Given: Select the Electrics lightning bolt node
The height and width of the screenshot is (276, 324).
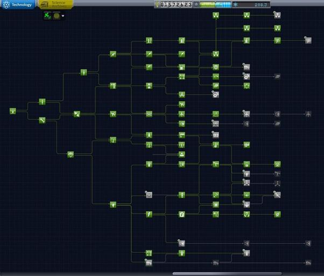Looking at the screenshot, I should [149, 215].
